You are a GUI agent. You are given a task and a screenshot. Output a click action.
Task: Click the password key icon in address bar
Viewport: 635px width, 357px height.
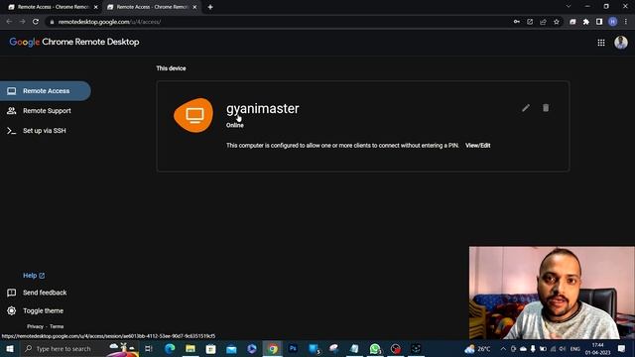point(516,22)
